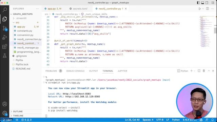Click the Network URL 192.168.12.119 link
217x122 pixels.
83,97
